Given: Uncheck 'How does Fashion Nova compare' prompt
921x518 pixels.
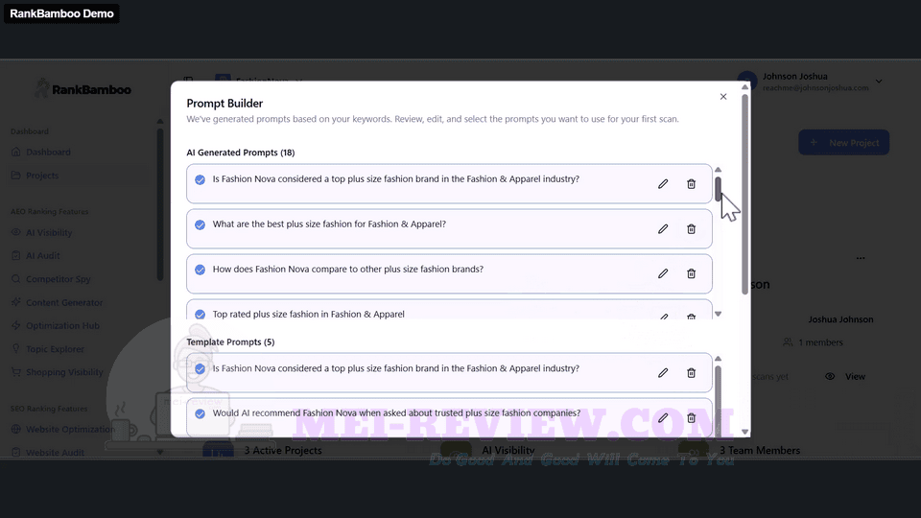Looking at the screenshot, I should (x=200, y=270).
